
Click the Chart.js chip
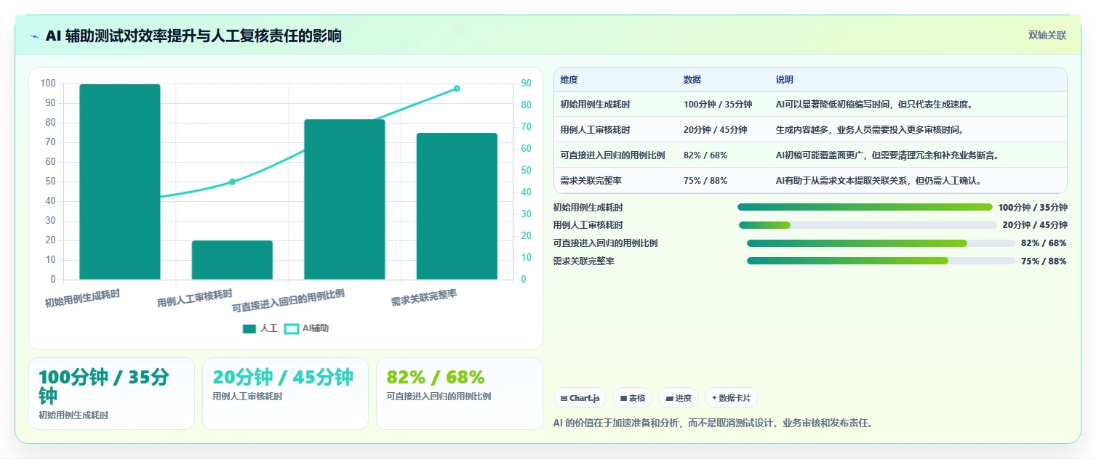click(580, 398)
